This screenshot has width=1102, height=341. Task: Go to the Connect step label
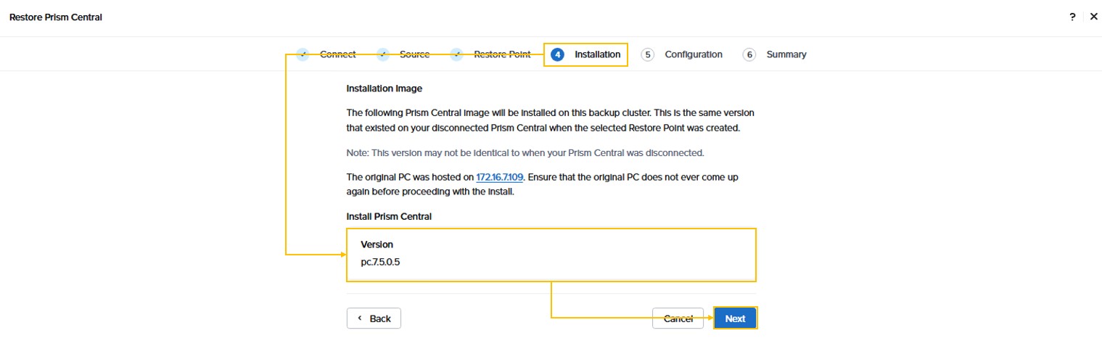[x=338, y=54]
